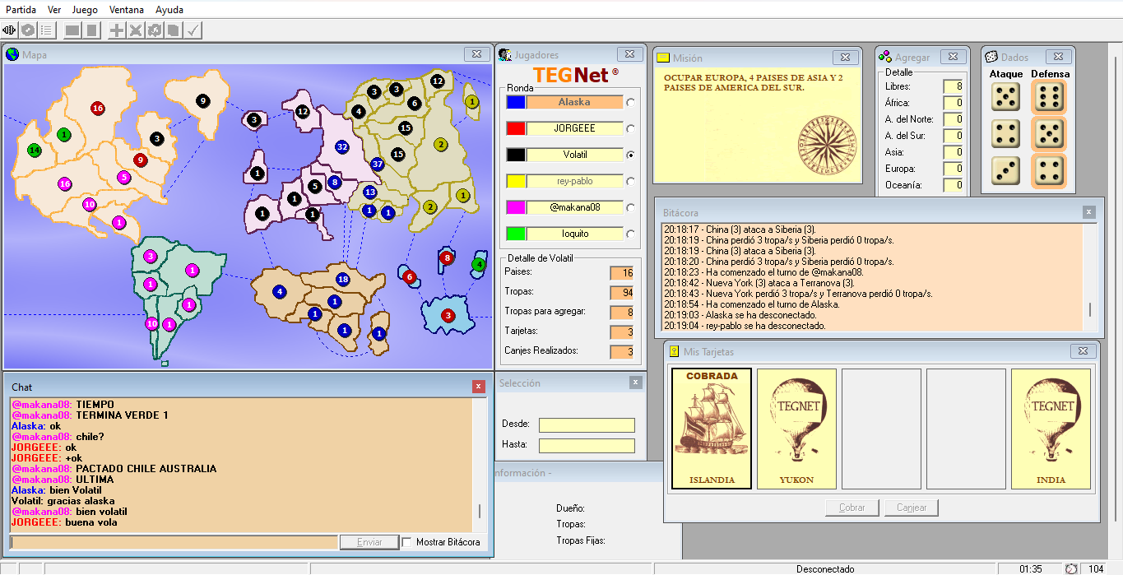This screenshot has height=575, width=1123.
Task: Click the Enviar button in Chat
Action: (370, 542)
